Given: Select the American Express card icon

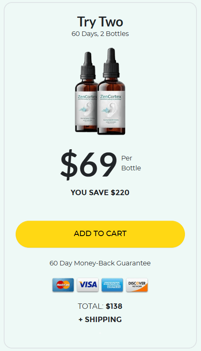Looking at the screenshot, I should pyautogui.click(x=112, y=285).
